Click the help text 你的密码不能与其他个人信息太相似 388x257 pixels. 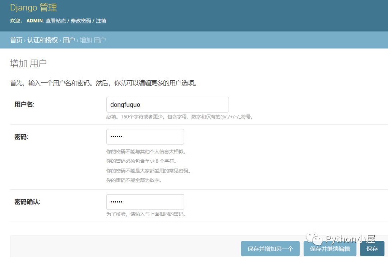pyautogui.click(x=146, y=152)
